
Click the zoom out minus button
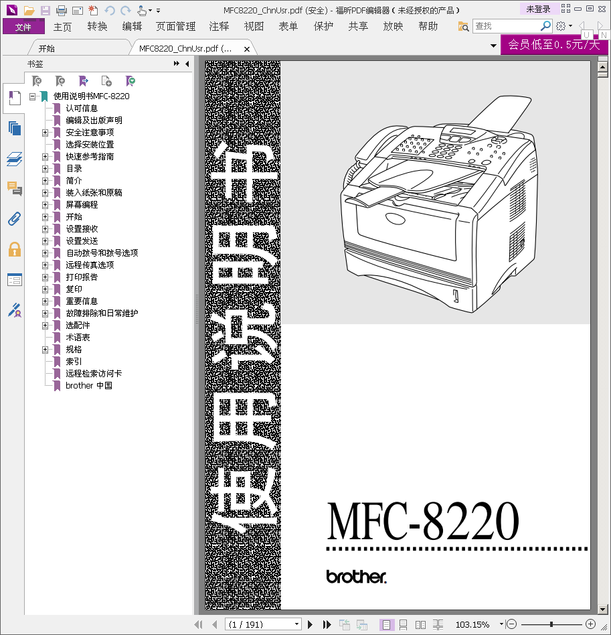click(x=512, y=624)
